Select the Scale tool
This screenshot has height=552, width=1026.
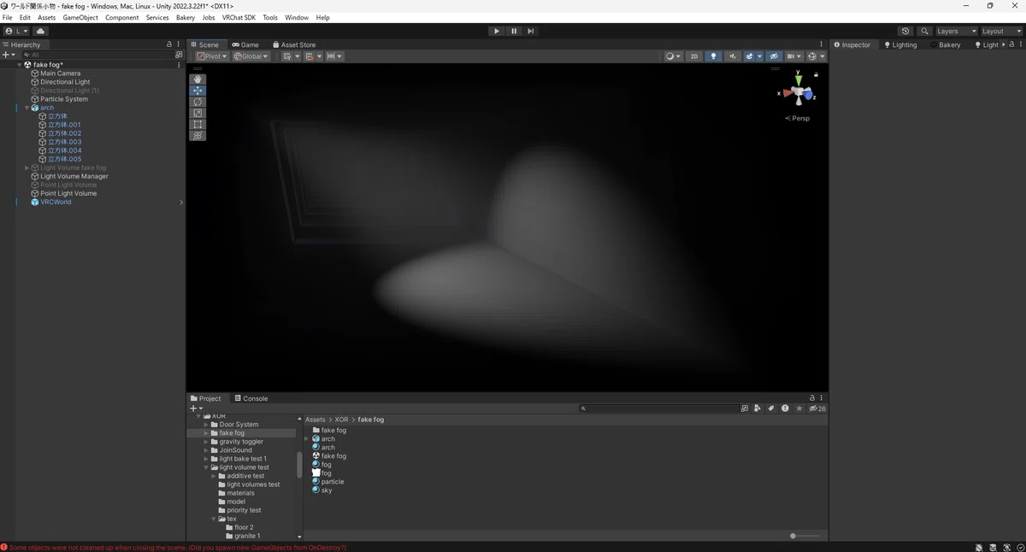click(x=198, y=113)
